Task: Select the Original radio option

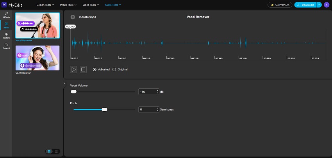Action: tap(114, 69)
